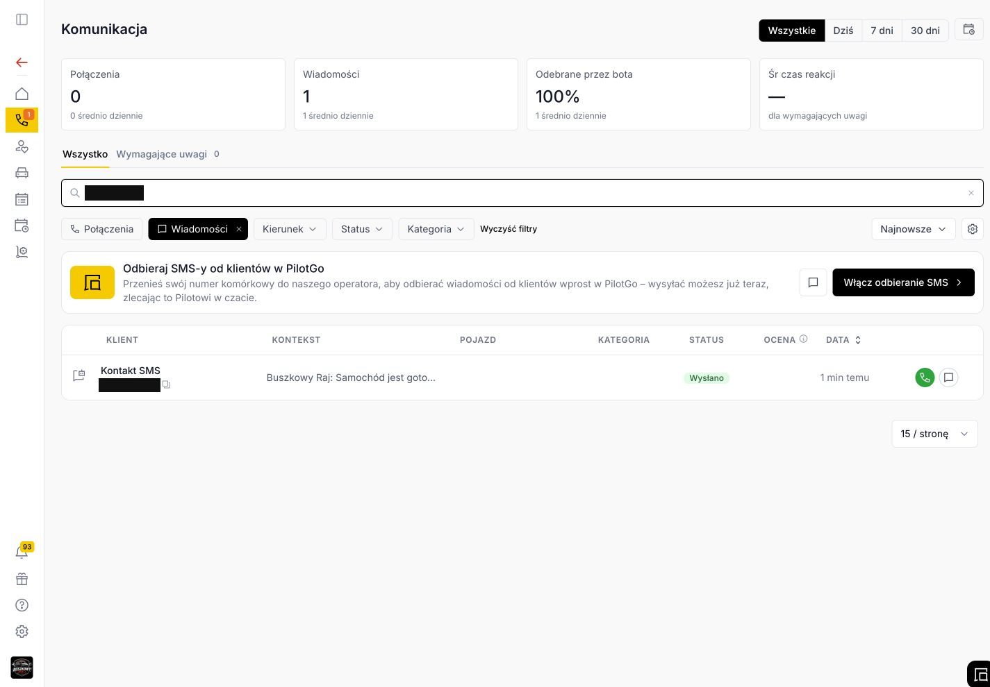The width and height of the screenshot is (990, 687).
Task: Open settings gear in sidebar bottom
Action: click(x=22, y=631)
